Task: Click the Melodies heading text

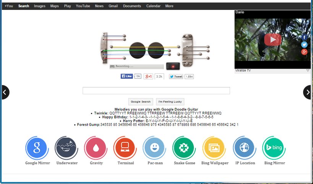Action: (x=156, y=110)
